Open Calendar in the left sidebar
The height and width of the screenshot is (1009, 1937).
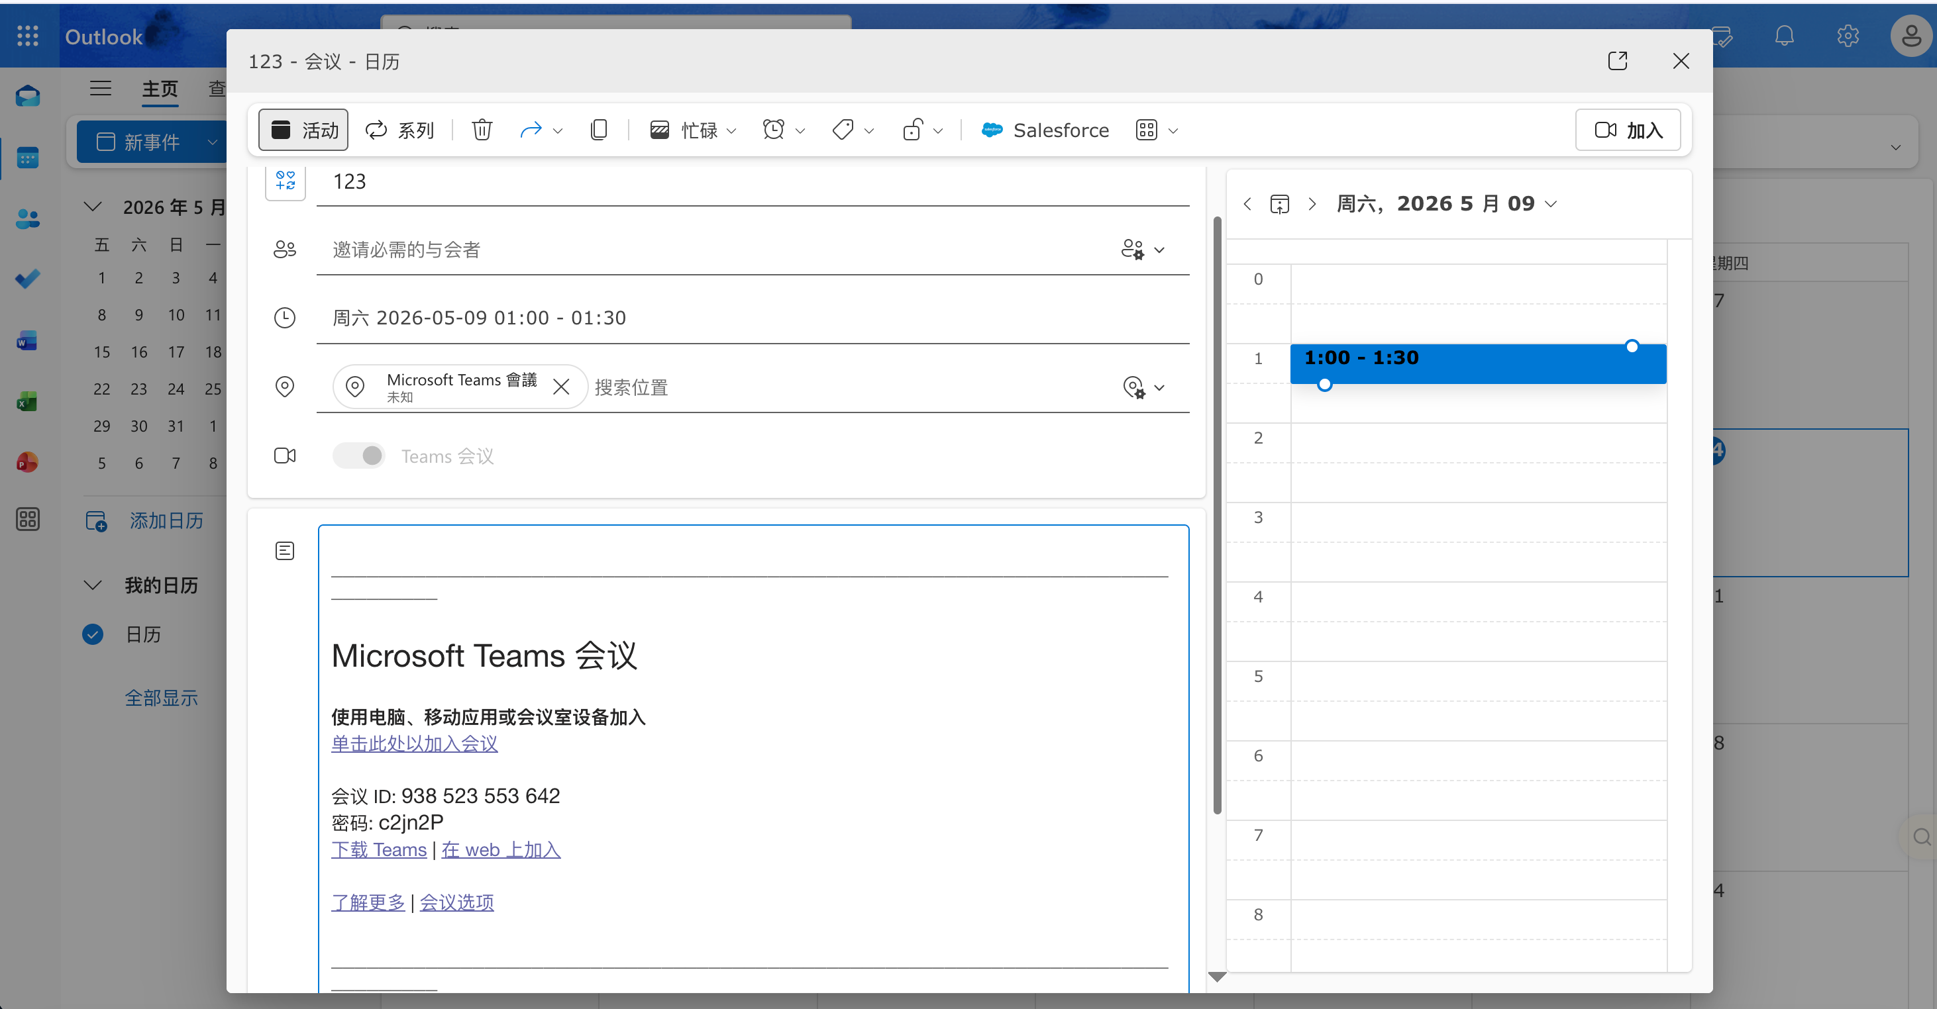(28, 158)
